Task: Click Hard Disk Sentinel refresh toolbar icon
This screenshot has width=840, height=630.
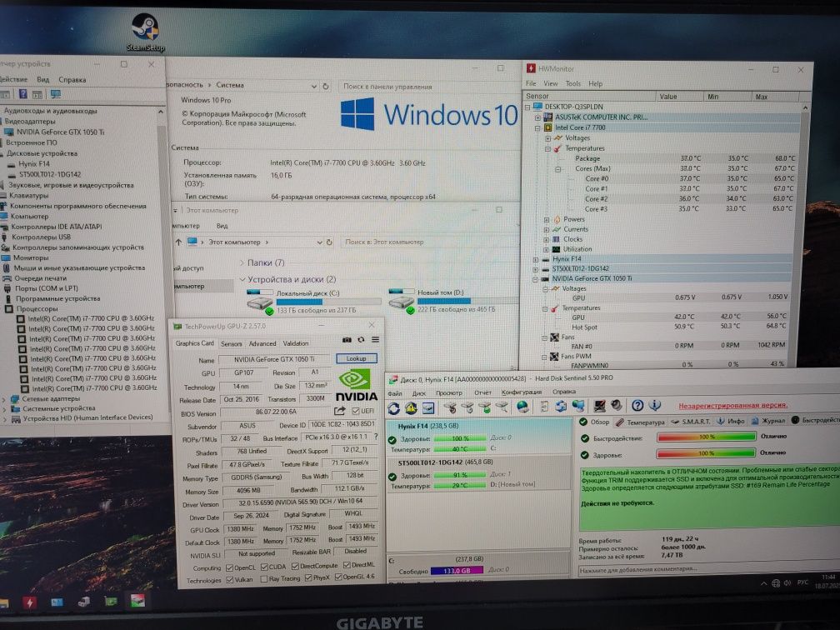Action: point(393,408)
